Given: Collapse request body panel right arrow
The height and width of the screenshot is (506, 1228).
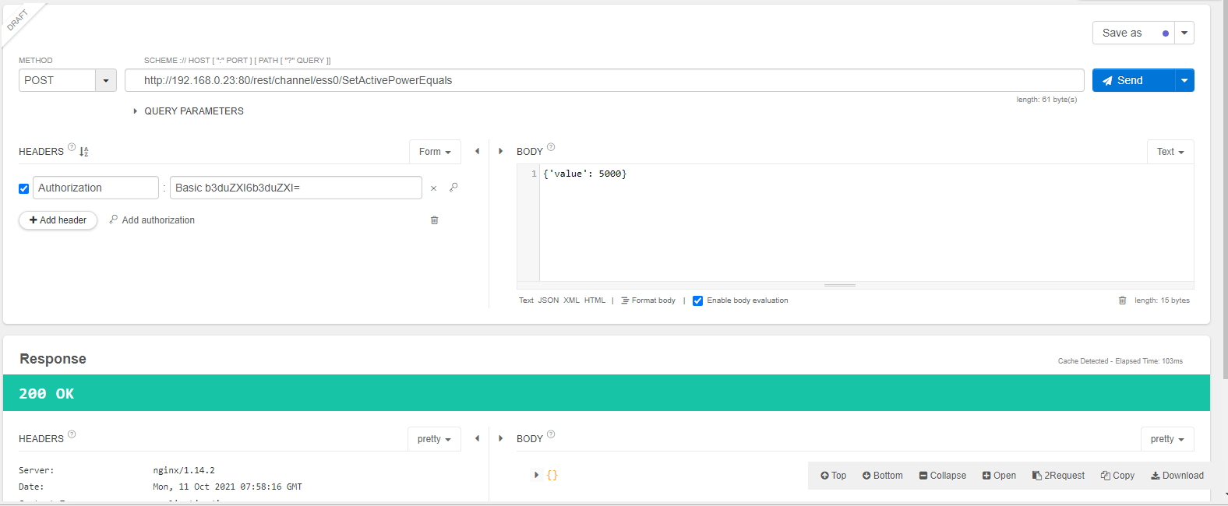Looking at the screenshot, I should 500,151.
